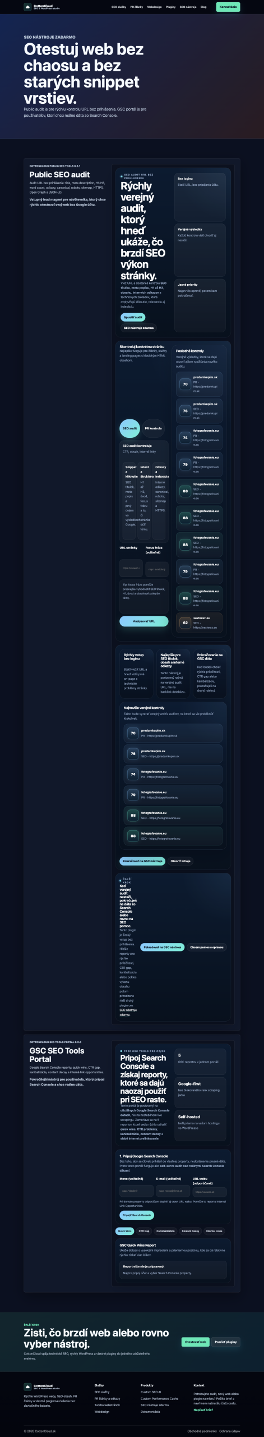Click the Analyzovať URL button

coord(144,621)
